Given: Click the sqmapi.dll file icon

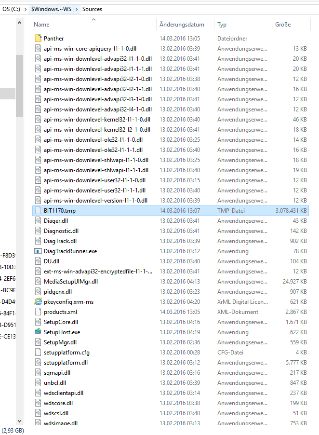Looking at the screenshot, I should click(x=38, y=373).
